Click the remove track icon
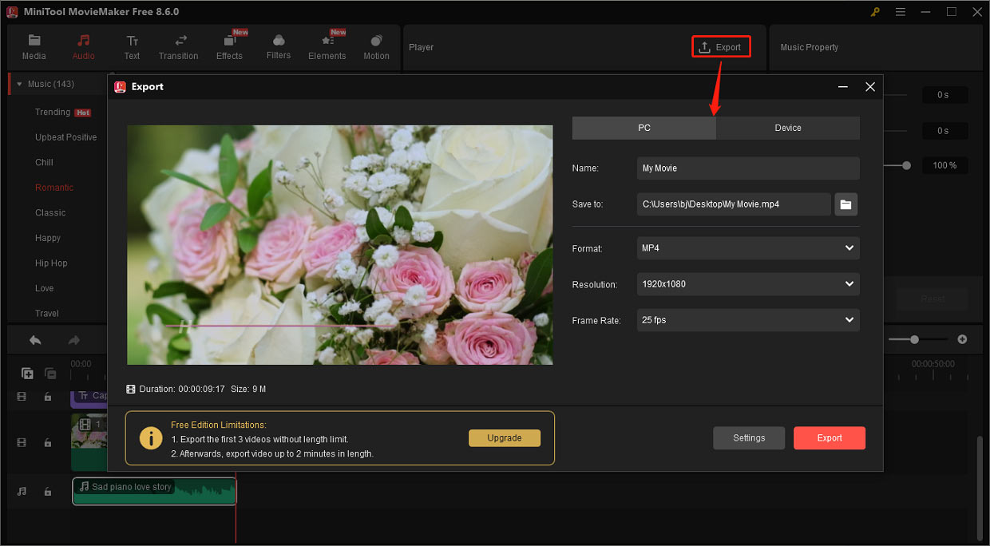Screen dimensions: 990x546 50,373
